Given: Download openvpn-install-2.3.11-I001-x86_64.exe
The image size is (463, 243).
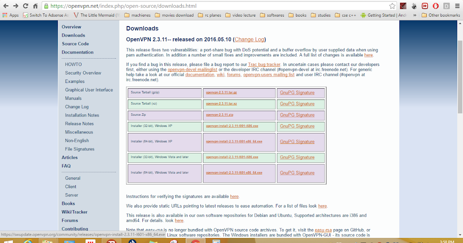Looking at the screenshot, I should [234, 142].
